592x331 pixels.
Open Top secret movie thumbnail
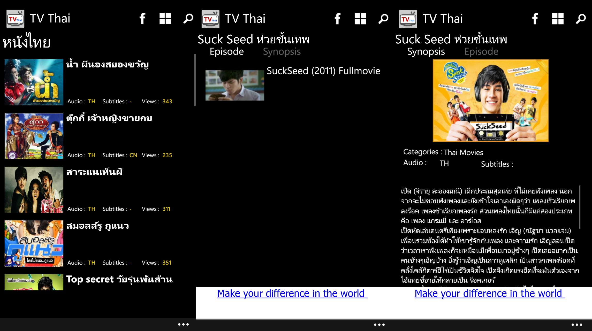tap(34, 282)
